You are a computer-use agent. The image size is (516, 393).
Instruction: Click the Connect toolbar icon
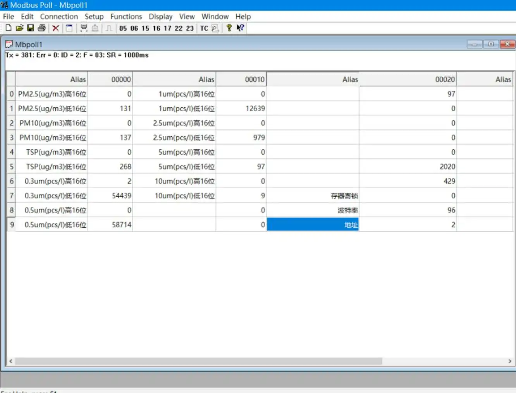pos(84,28)
